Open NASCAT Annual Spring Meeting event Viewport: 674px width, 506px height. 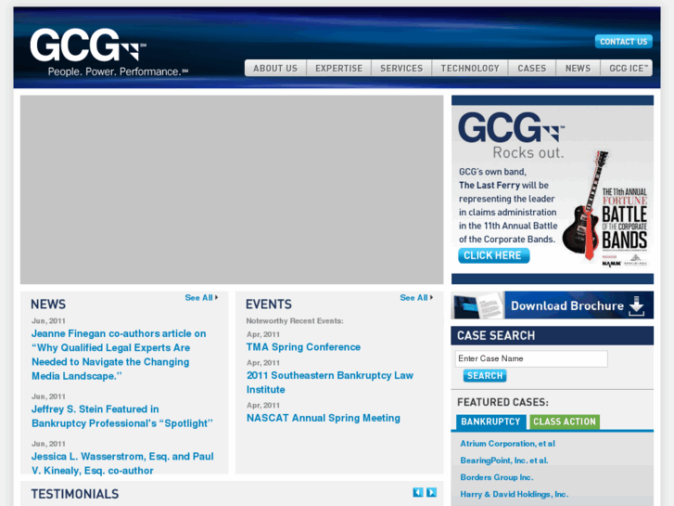324,418
